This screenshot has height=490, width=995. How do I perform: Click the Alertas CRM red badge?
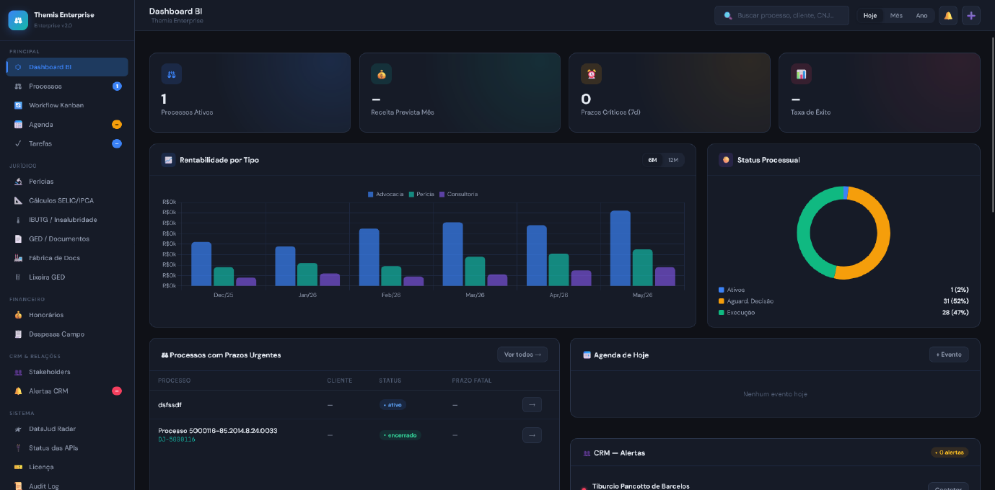tap(117, 391)
